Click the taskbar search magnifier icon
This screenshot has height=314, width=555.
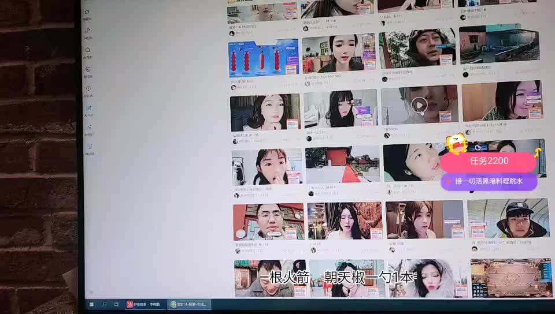pos(104,304)
